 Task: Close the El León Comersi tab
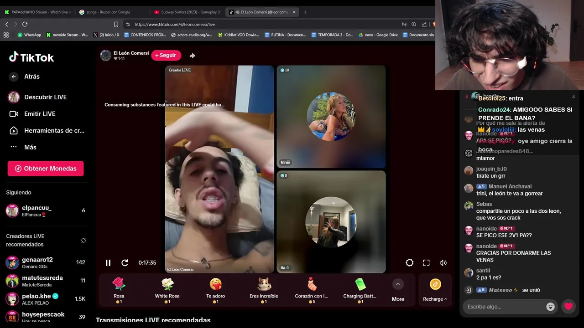(x=294, y=12)
